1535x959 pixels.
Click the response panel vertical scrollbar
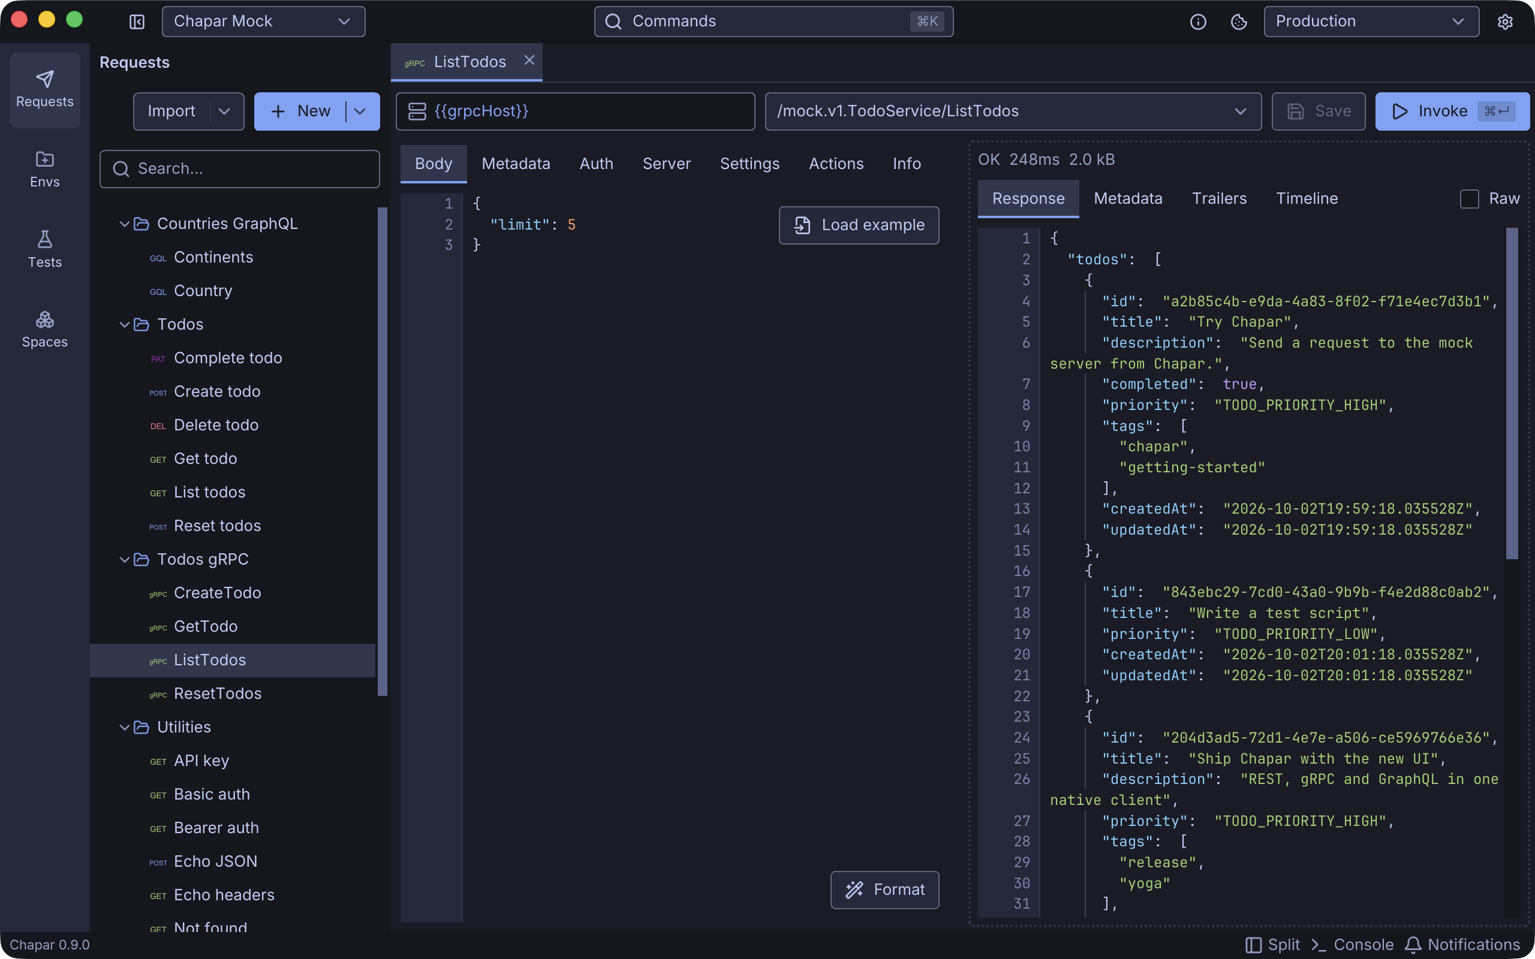point(1512,393)
